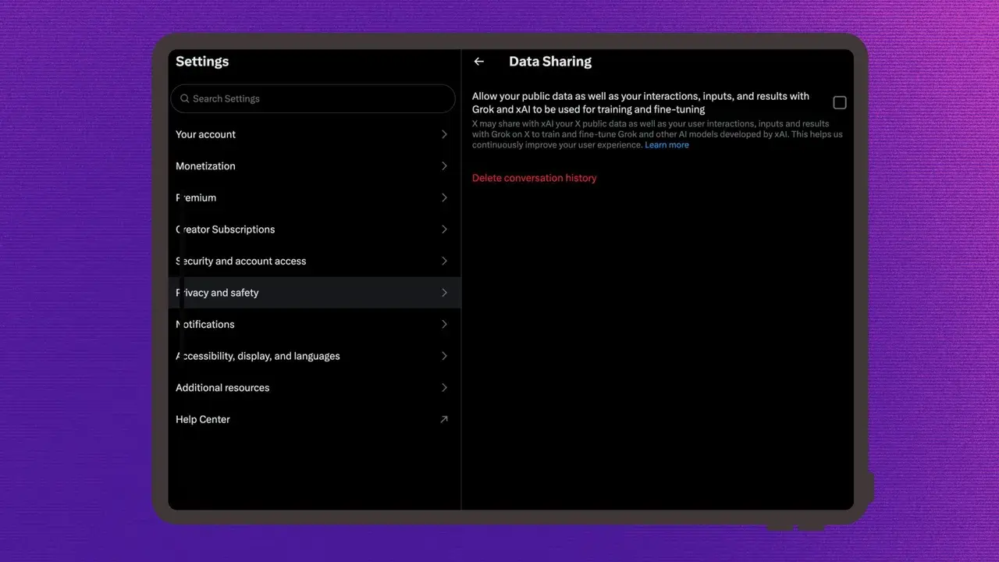Open the Help Center entry

pyautogui.click(x=203, y=419)
